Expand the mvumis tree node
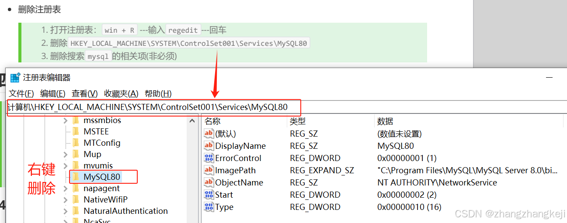Screen dimensions: 567x223 [x=65, y=165]
